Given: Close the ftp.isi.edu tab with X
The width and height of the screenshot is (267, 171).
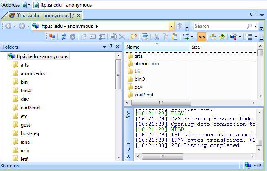Looking at the screenshot, I should 79,16.
